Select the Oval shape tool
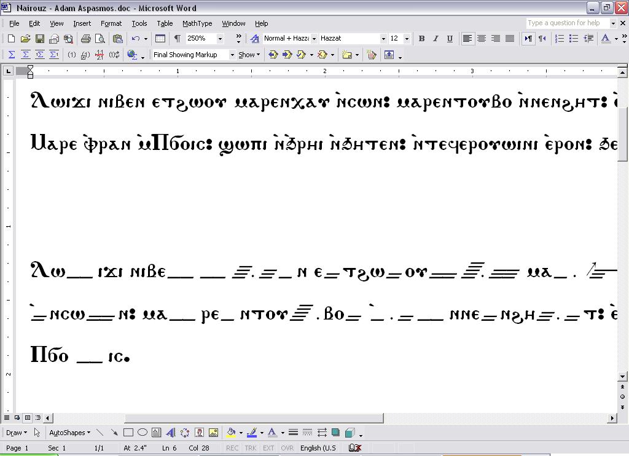Image resolution: width=629 pixels, height=456 pixels. (143, 433)
